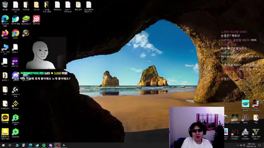Open the notification center icon
This screenshot has height=148, width=264.
pyautogui.click(x=259, y=145)
